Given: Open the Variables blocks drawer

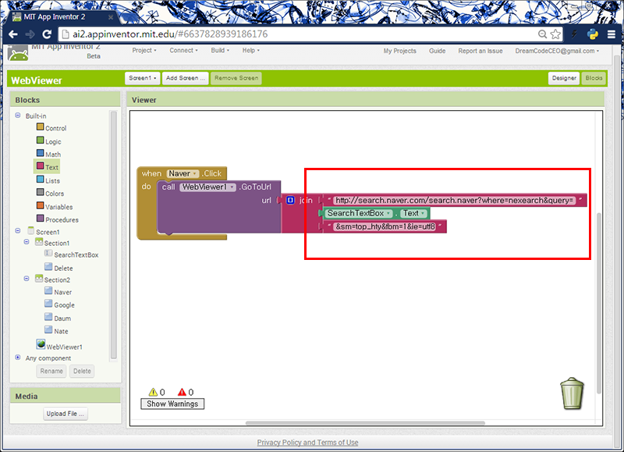Looking at the screenshot, I should (55, 206).
